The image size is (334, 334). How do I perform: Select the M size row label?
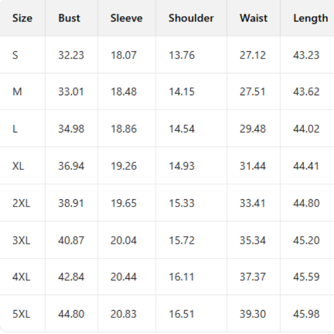(x=17, y=92)
